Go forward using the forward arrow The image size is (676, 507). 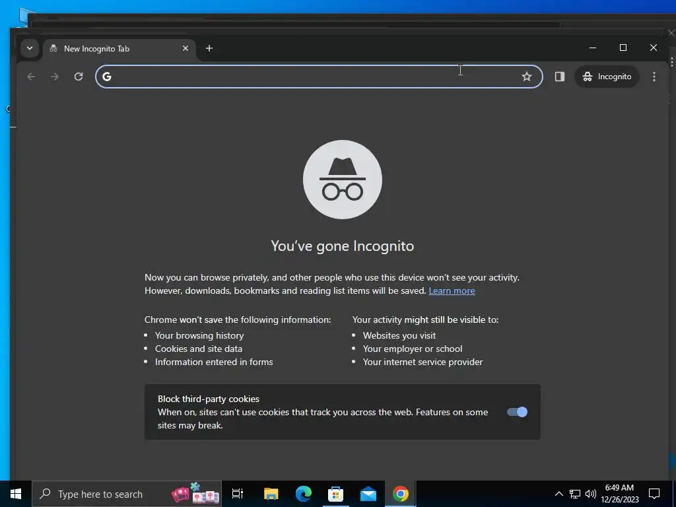54,77
